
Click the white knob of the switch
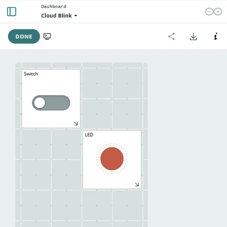pyautogui.click(x=40, y=103)
